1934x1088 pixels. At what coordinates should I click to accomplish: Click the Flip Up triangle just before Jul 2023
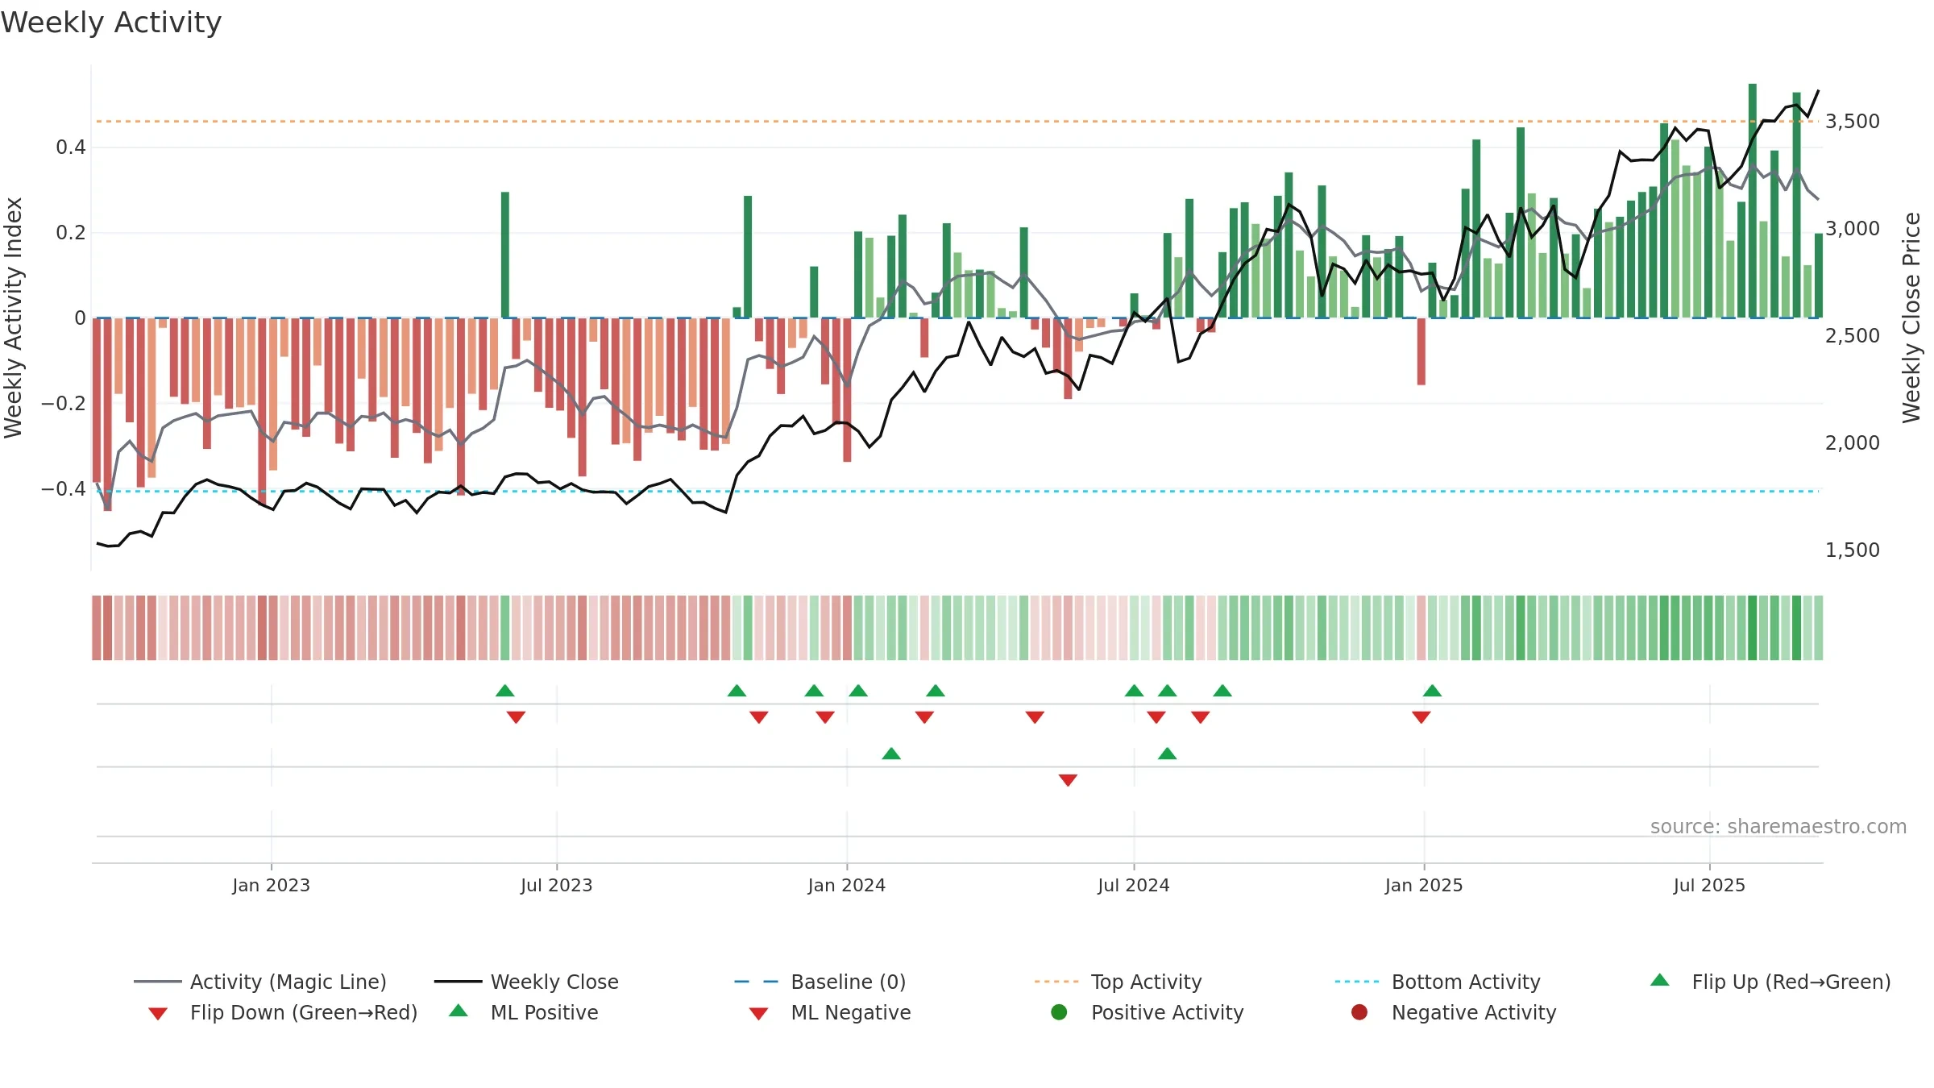[x=505, y=691]
